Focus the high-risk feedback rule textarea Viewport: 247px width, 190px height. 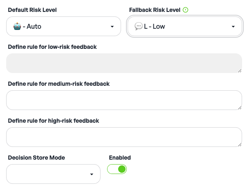point(123,137)
